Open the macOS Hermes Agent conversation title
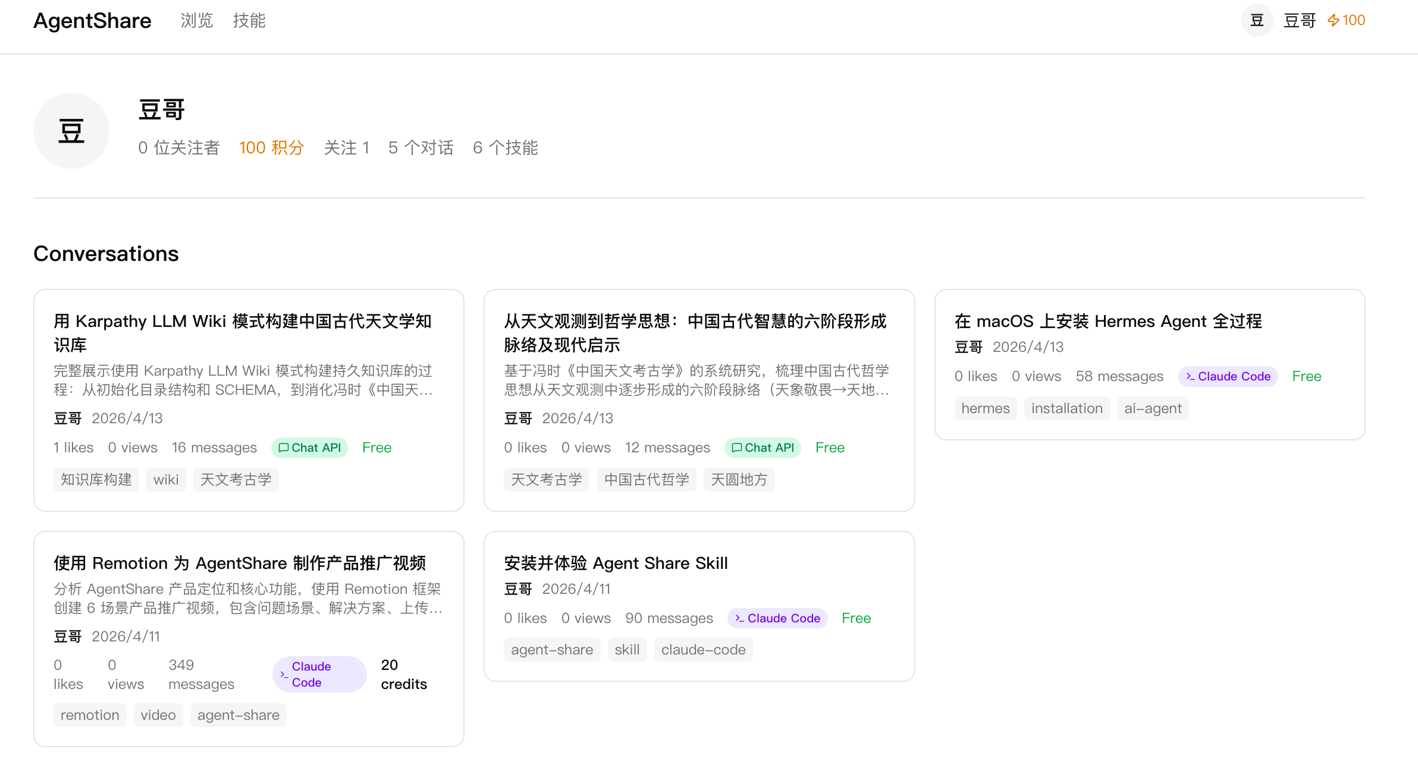The image size is (1418, 768). 1108,321
